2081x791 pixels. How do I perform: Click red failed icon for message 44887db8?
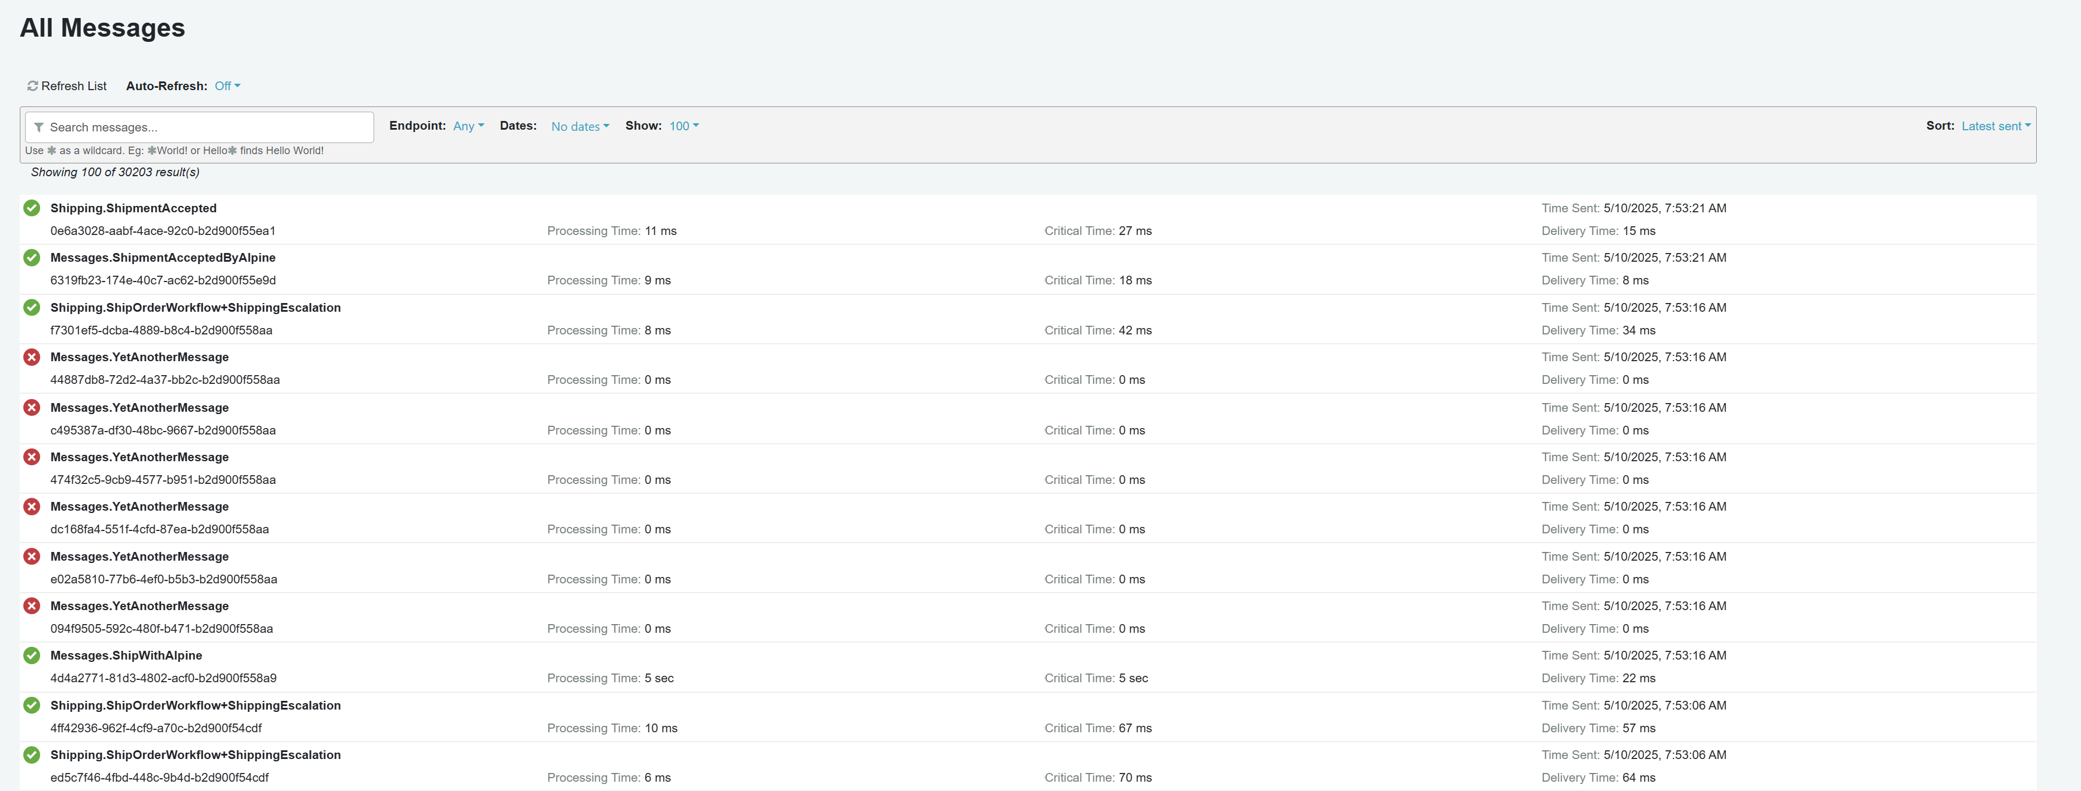tap(31, 357)
